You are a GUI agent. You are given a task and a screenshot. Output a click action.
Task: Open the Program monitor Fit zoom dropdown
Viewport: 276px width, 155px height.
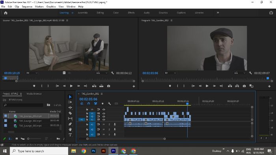[x=170, y=73]
